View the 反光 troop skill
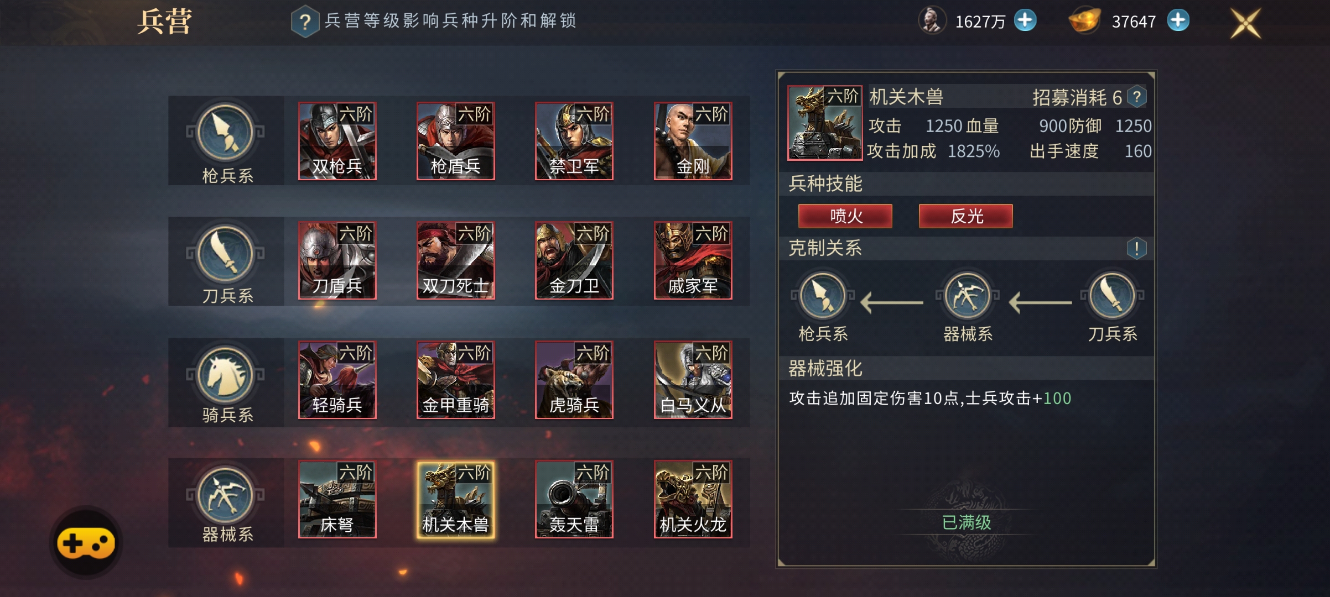 click(966, 216)
